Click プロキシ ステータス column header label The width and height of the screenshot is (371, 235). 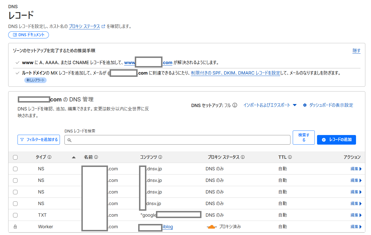pos(224,157)
